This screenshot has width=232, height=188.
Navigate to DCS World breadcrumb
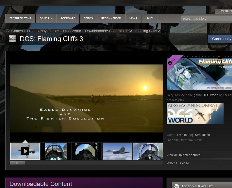(72, 31)
